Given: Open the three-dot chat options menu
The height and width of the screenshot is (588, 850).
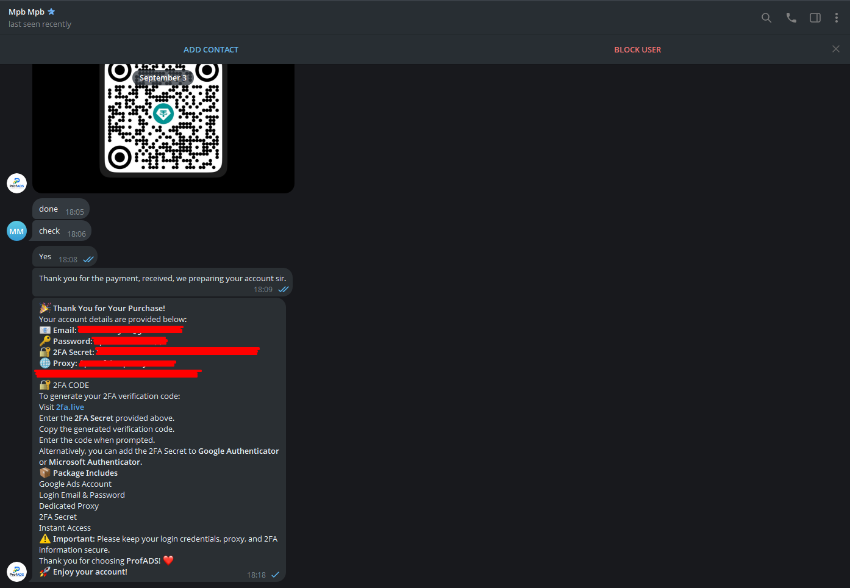Looking at the screenshot, I should (837, 18).
